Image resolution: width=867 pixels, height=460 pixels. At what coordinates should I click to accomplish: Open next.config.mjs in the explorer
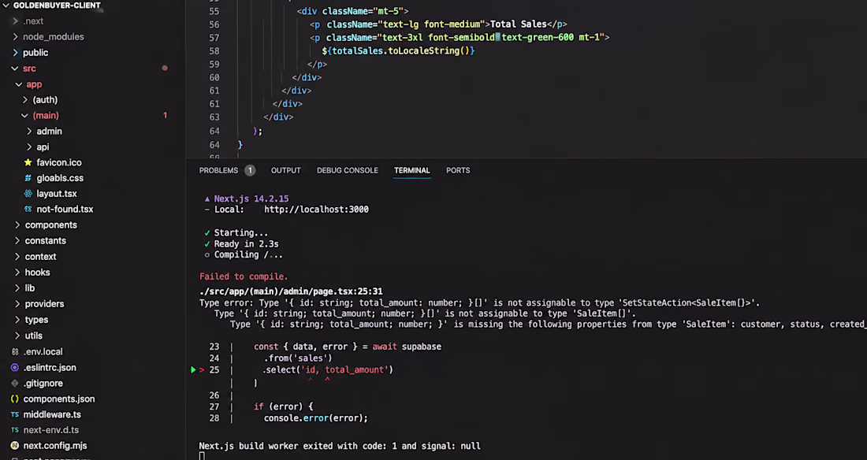coord(55,445)
